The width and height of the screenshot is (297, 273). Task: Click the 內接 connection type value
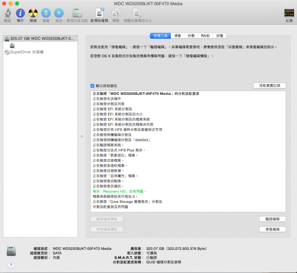(x=56, y=258)
